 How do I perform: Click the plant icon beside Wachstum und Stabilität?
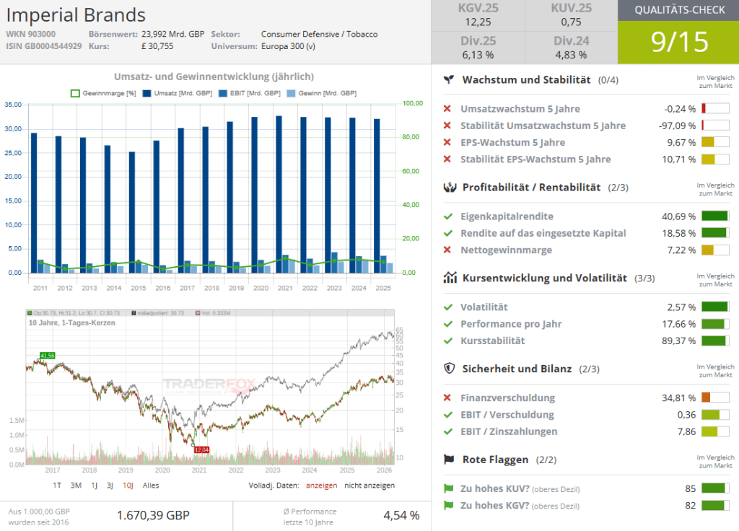449,79
